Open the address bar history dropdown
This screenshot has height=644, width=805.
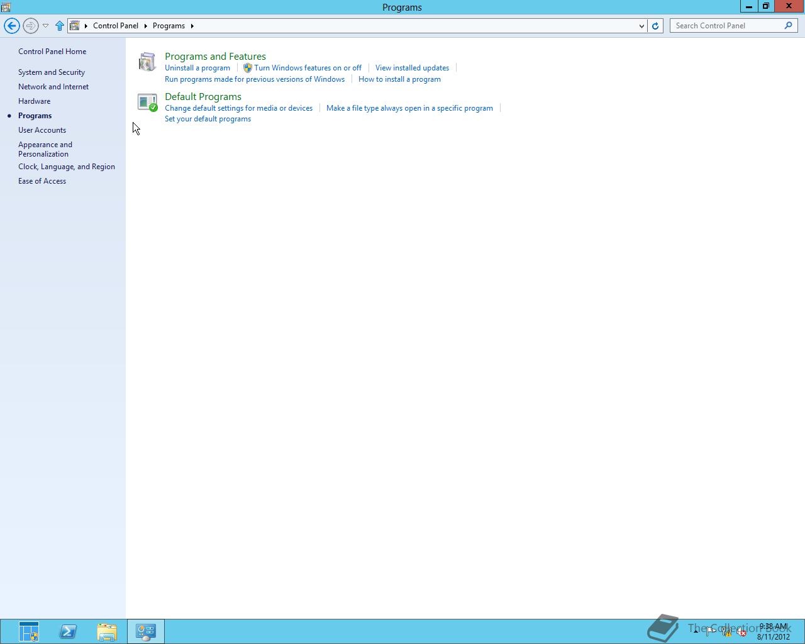pyautogui.click(x=641, y=26)
